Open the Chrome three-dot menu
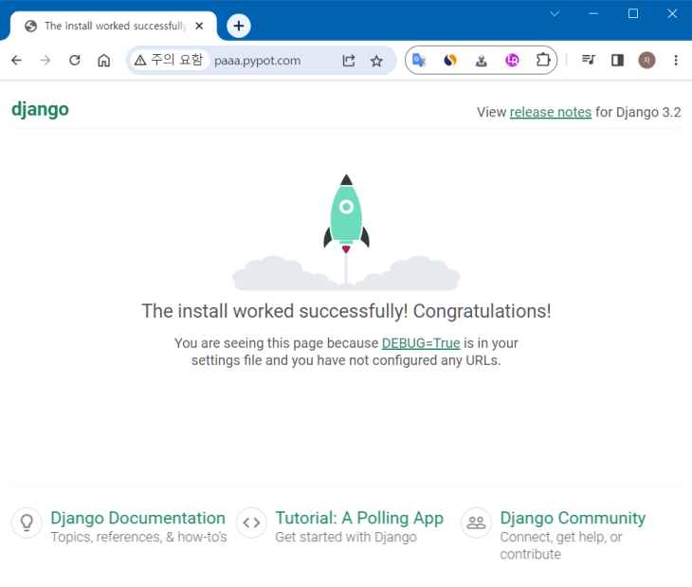Viewport: 692px width, 587px height. pyautogui.click(x=676, y=61)
